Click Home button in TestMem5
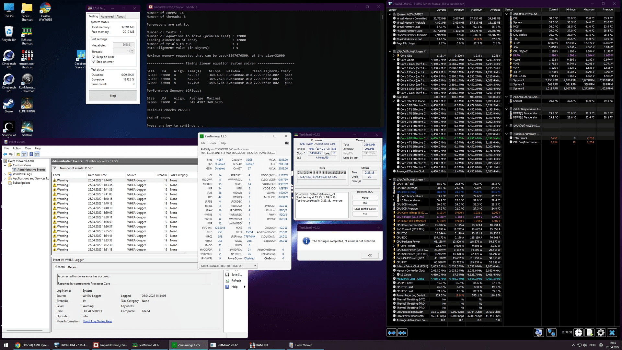This screenshot has width=622, height=350. tap(365, 198)
